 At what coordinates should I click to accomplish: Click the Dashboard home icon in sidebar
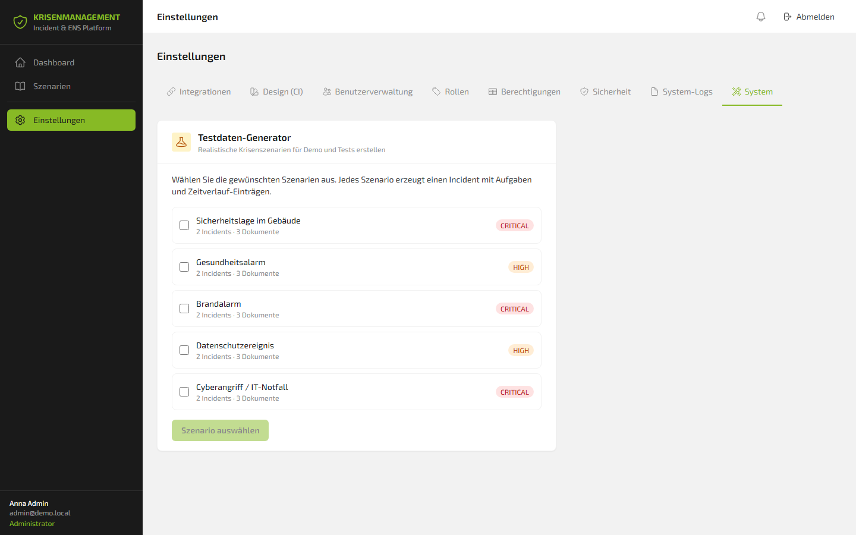(x=20, y=62)
